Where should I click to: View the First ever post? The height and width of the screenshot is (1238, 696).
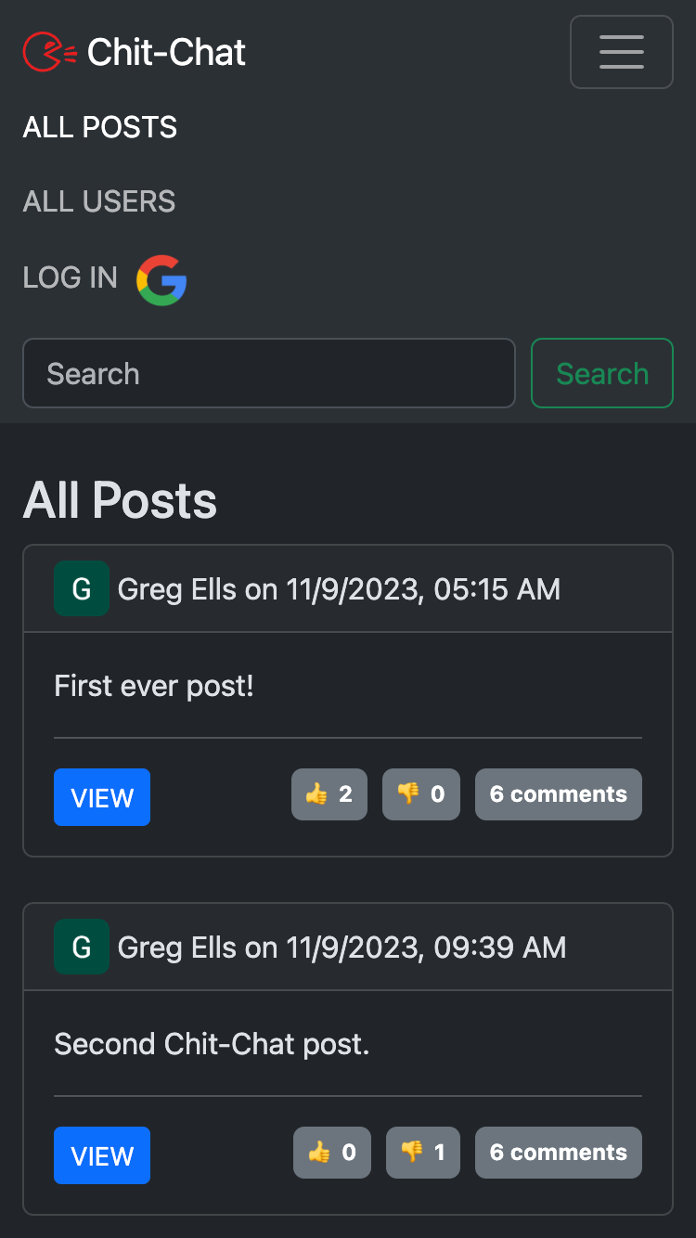click(x=102, y=797)
